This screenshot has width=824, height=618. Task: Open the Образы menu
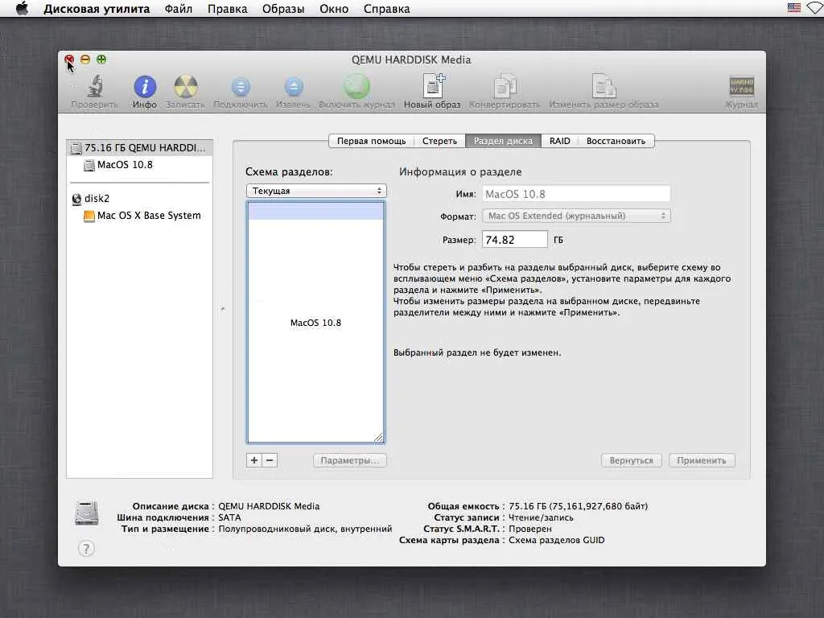click(x=283, y=9)
